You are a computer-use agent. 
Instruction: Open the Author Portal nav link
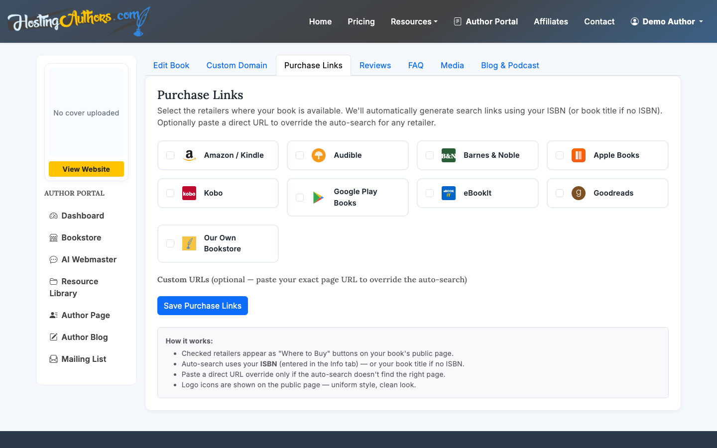coord(485,21)
